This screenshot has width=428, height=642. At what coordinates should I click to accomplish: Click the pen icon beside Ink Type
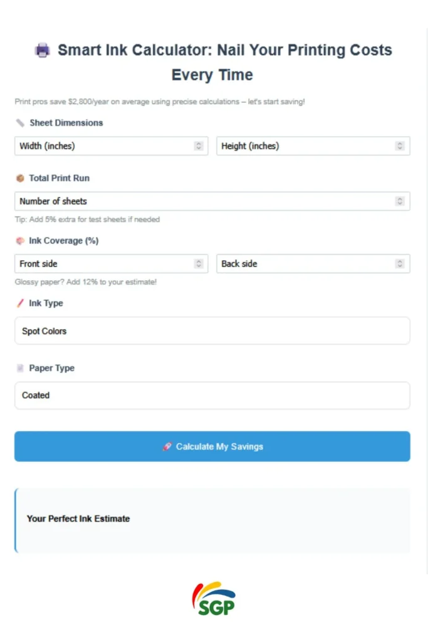pos(20,303)
